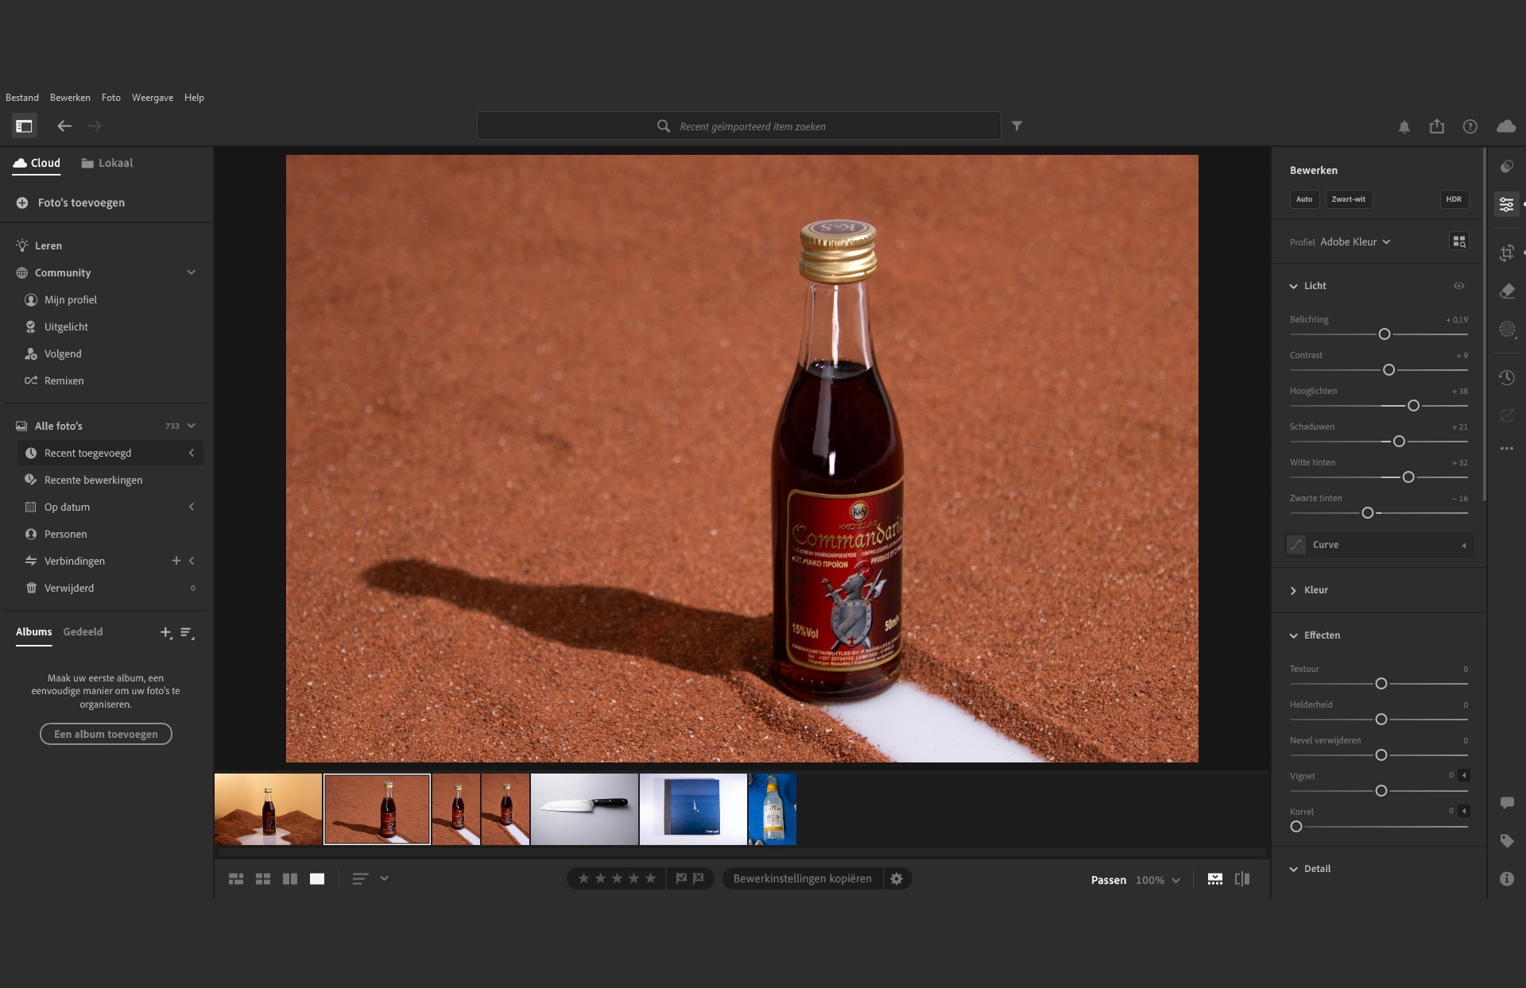Expand the Vignet slider options arrow

click(x=1464, y=775)
